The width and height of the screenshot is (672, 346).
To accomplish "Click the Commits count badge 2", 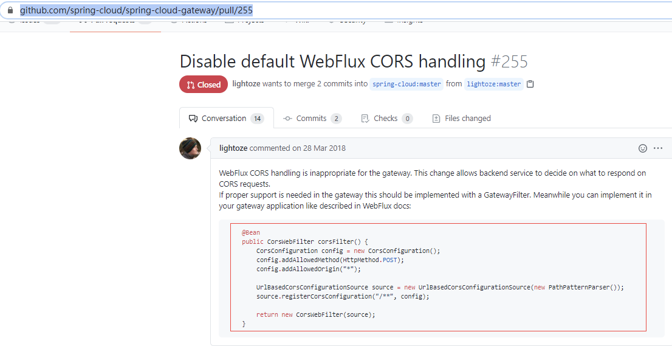I will 337,119.
